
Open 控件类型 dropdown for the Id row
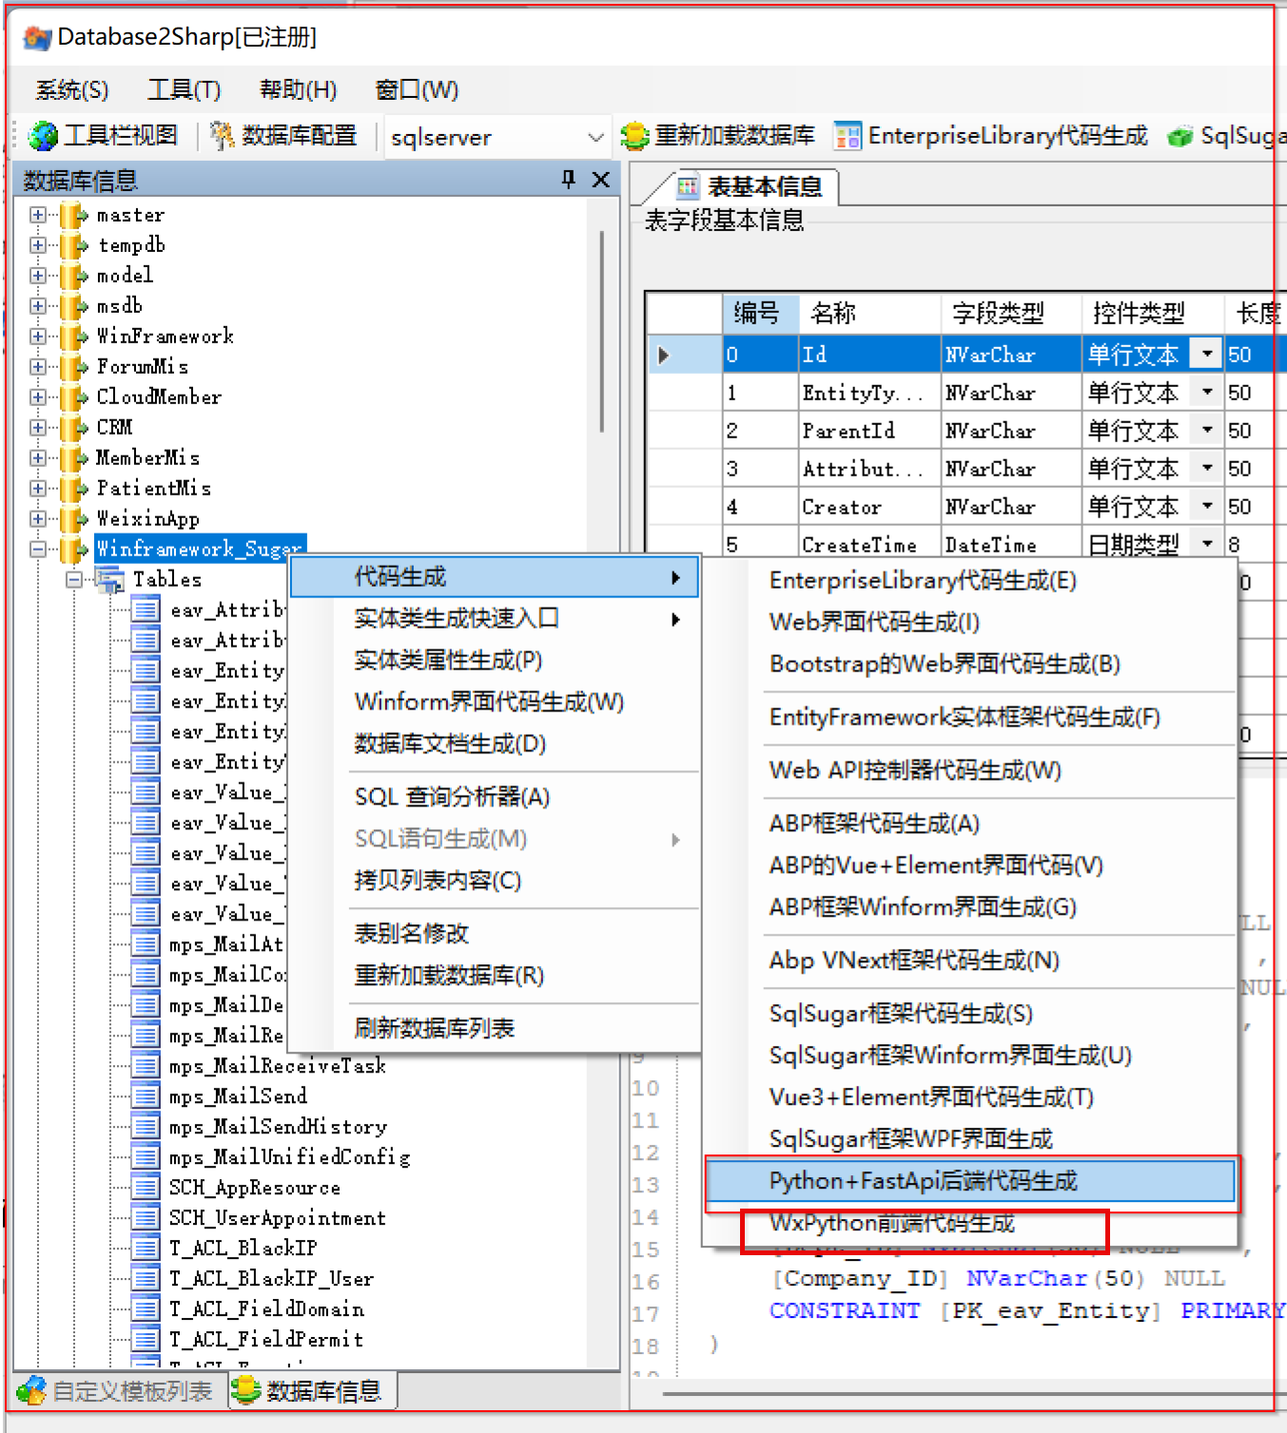pos(1207,354)
